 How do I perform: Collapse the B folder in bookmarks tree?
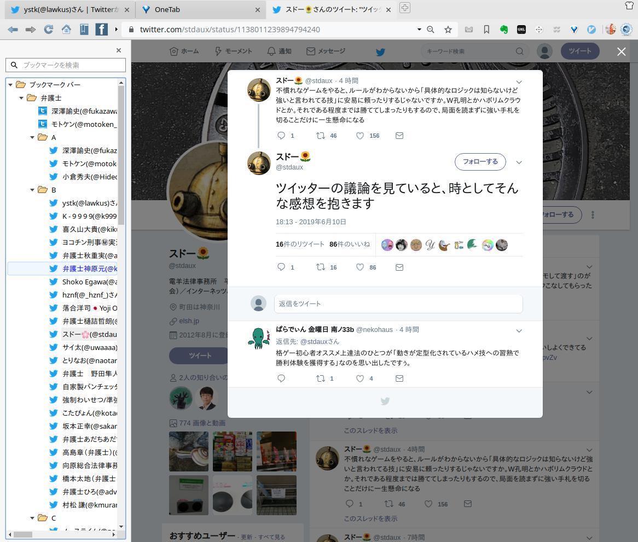32,190
